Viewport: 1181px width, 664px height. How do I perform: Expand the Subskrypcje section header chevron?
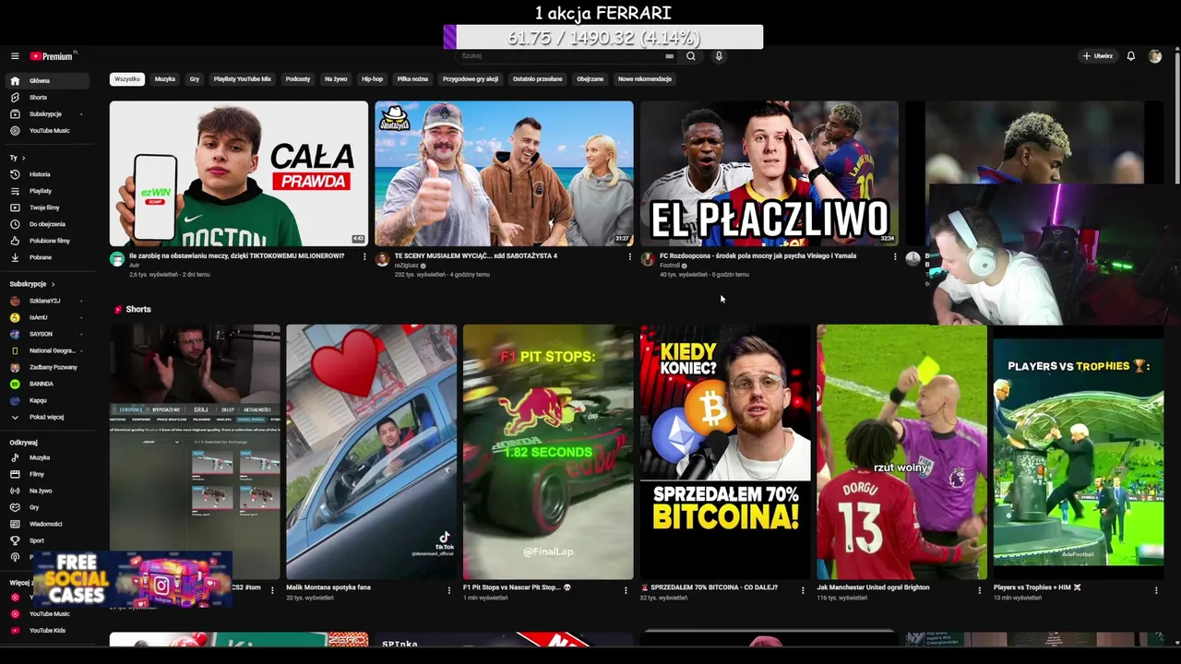pyautogui.click(x=53, y=284)
